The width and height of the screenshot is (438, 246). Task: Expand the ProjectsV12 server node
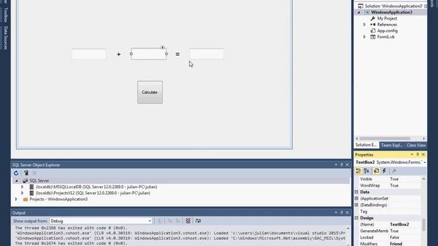pos(23,193)
